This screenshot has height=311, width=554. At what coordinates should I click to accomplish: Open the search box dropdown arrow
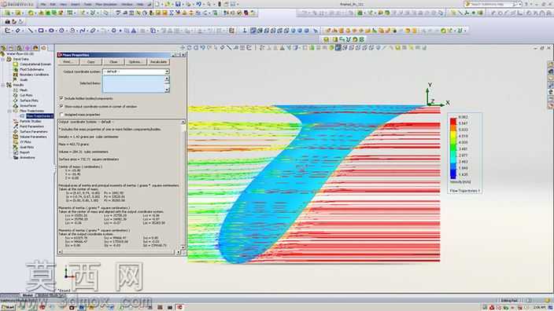(x=519, y=4)
